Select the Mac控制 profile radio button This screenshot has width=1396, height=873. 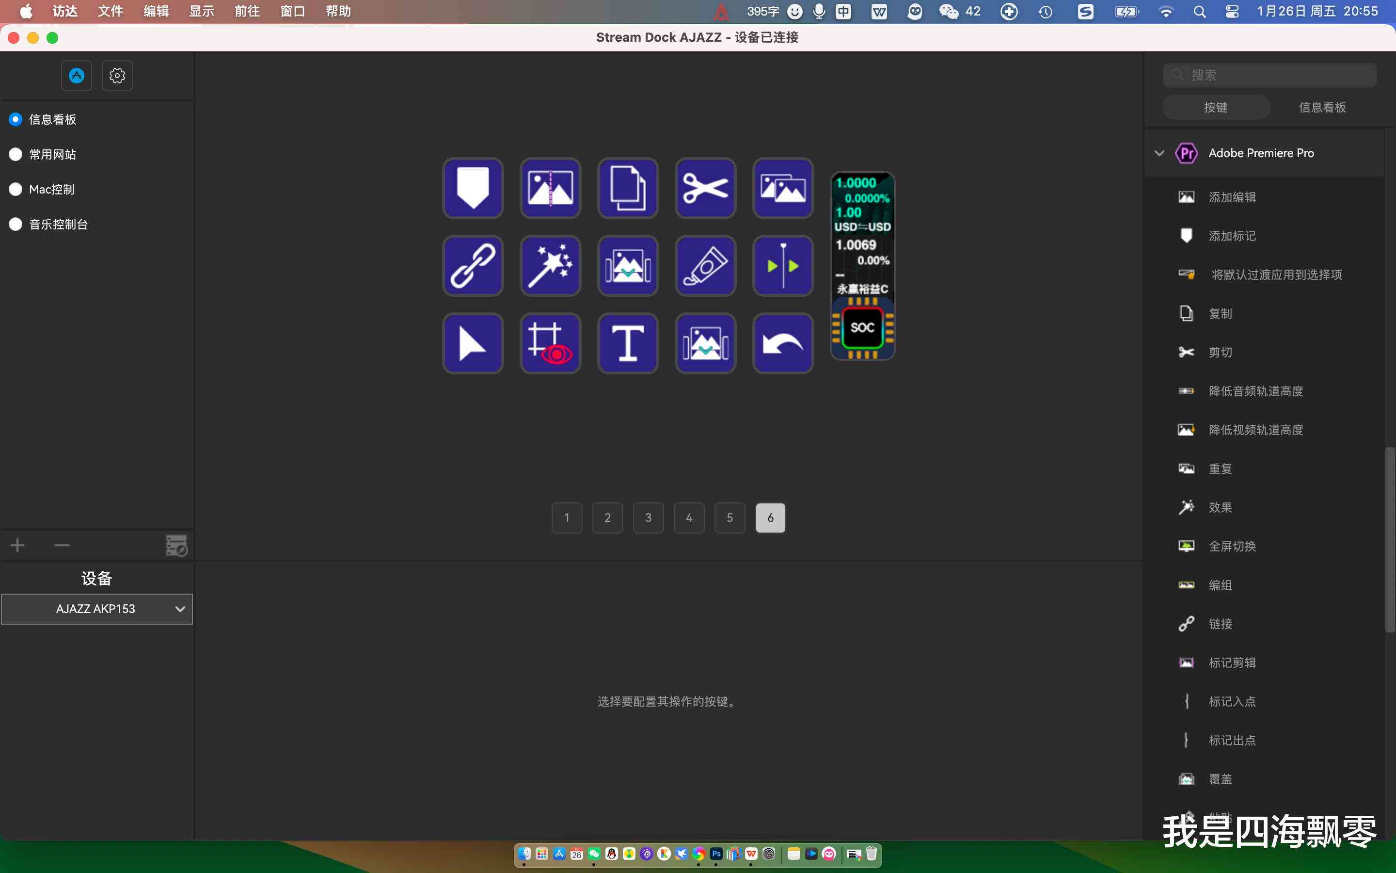click(x=16, y=189)
